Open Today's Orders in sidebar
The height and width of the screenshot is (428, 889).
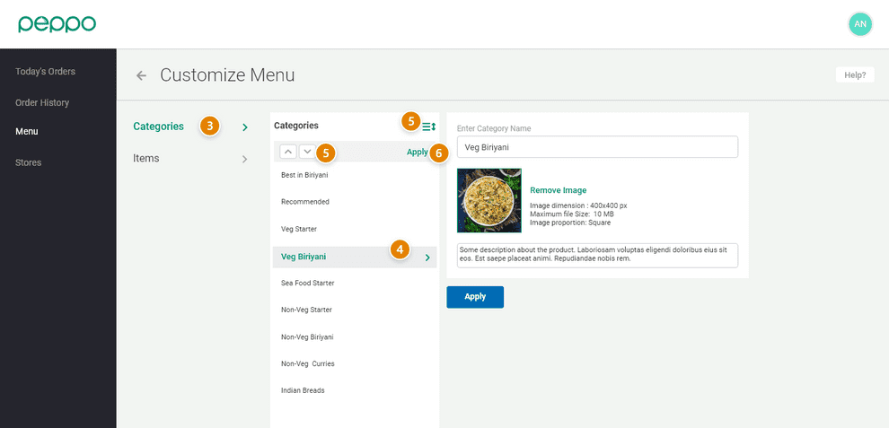45,72
